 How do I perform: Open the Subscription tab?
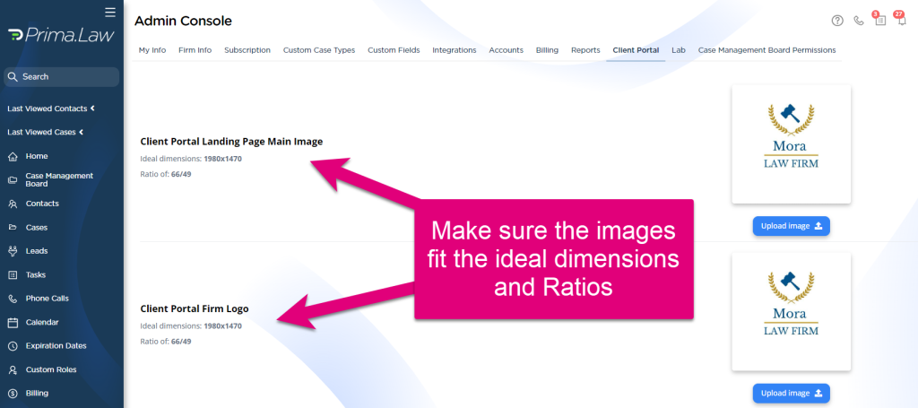(247, 50)
